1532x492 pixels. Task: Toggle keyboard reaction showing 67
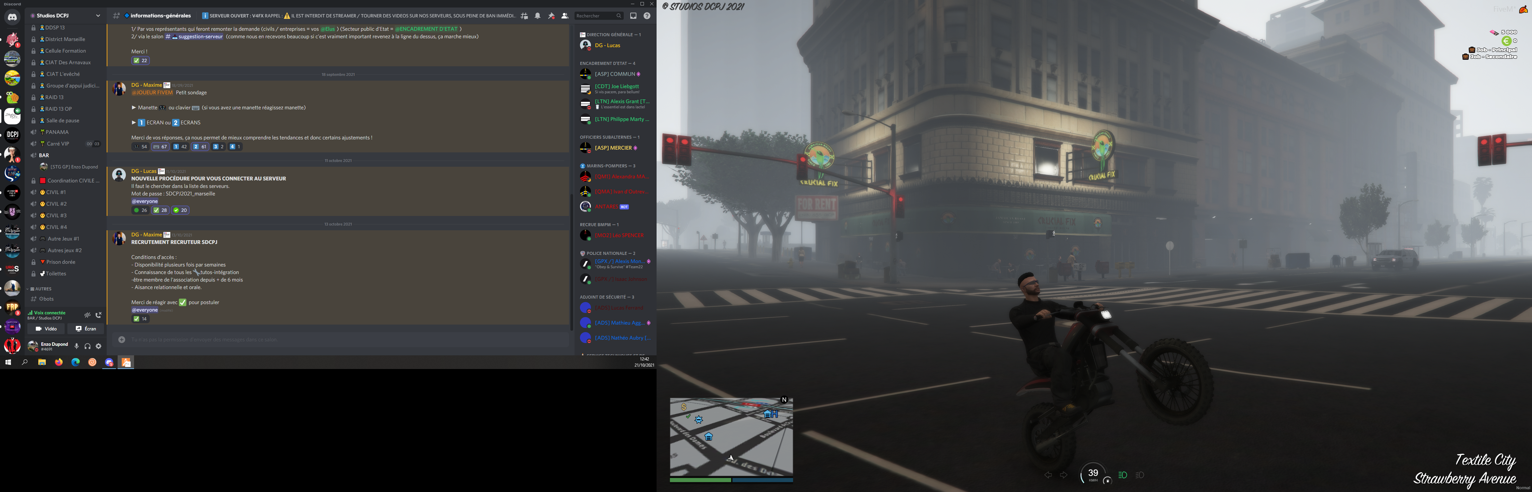click(161, 147)
